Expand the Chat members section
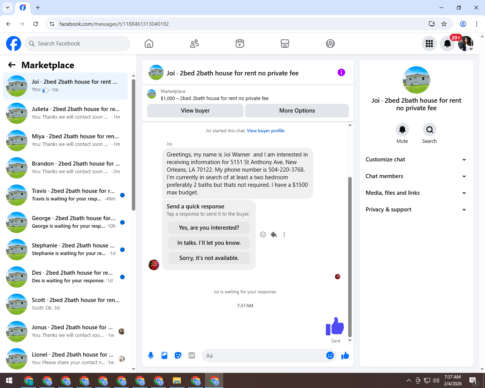This screenshot has height=388, width=485. (x=416, y=176)
